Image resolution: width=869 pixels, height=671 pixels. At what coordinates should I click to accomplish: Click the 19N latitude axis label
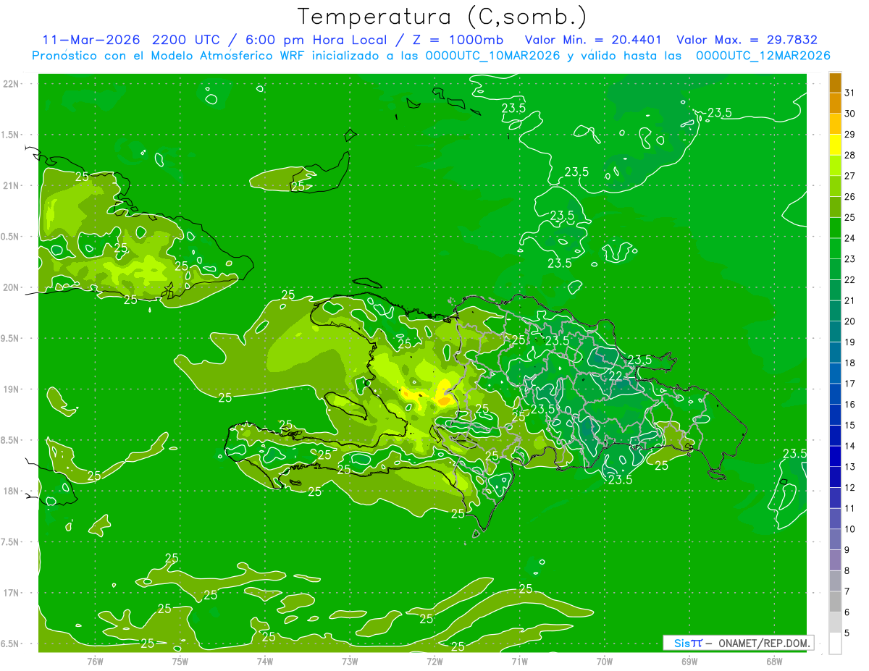(x=12, y=389)
